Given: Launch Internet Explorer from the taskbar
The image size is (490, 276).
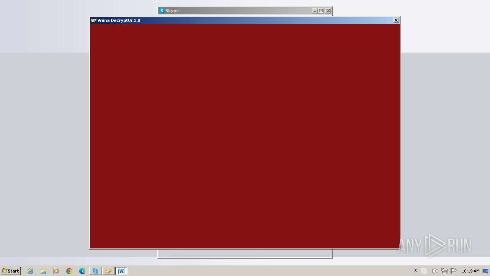Looking at the screenshot, I should pyautogui.click(x=30, y=271).
